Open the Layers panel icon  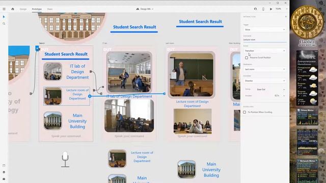tap(4, 172)
